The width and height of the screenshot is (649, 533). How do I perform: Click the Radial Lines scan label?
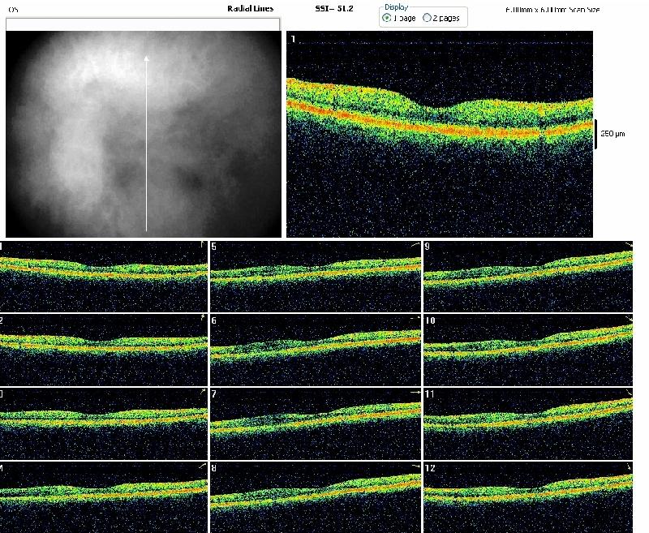pos(251,8)
